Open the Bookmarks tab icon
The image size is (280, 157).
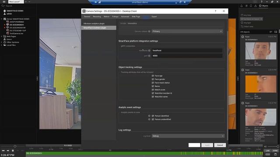(251, 6)
